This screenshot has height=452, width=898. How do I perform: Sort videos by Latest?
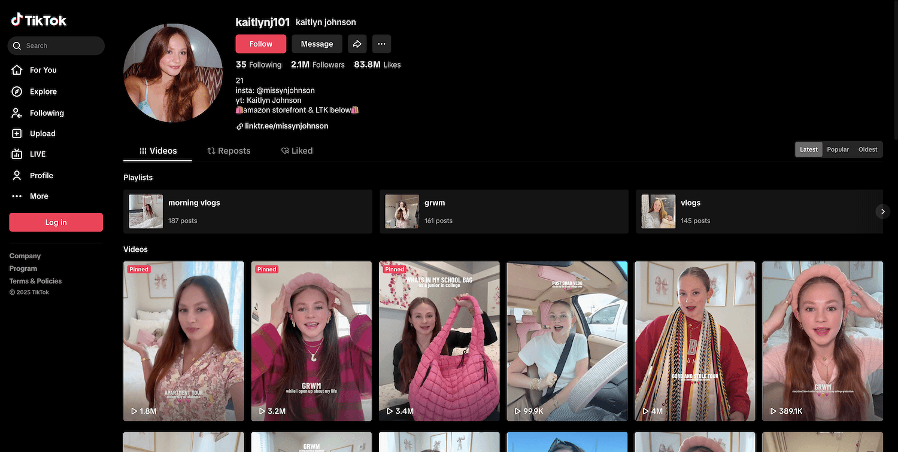808,149
